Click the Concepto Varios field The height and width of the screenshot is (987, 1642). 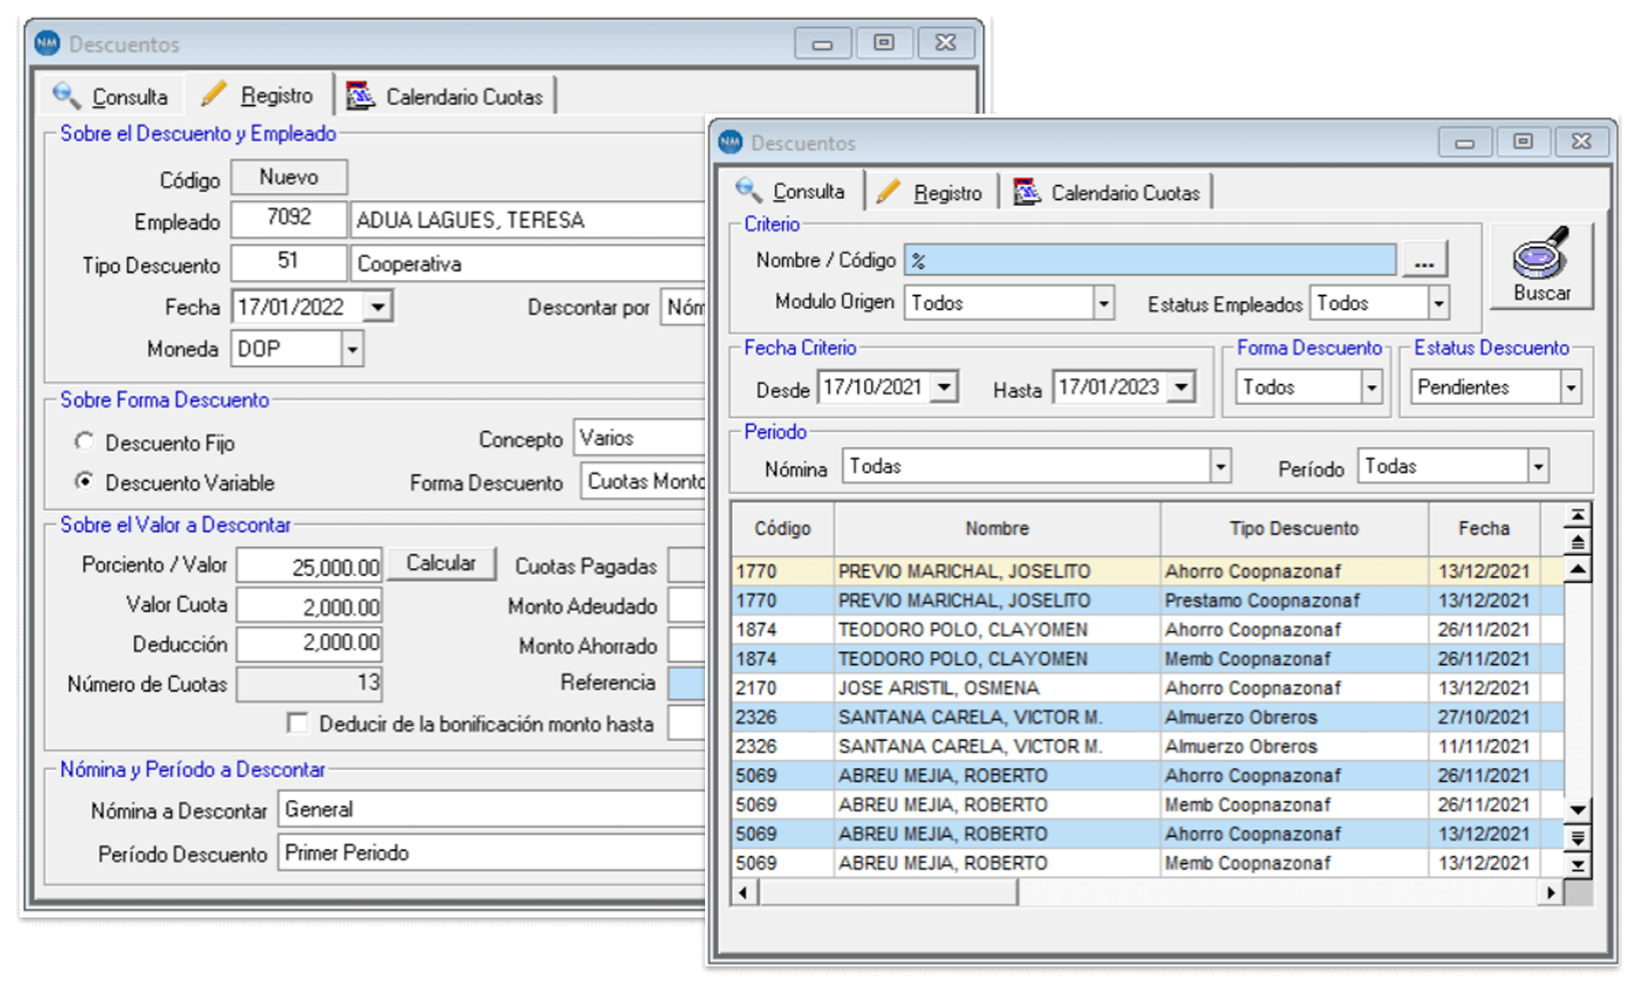click(639, 438)
